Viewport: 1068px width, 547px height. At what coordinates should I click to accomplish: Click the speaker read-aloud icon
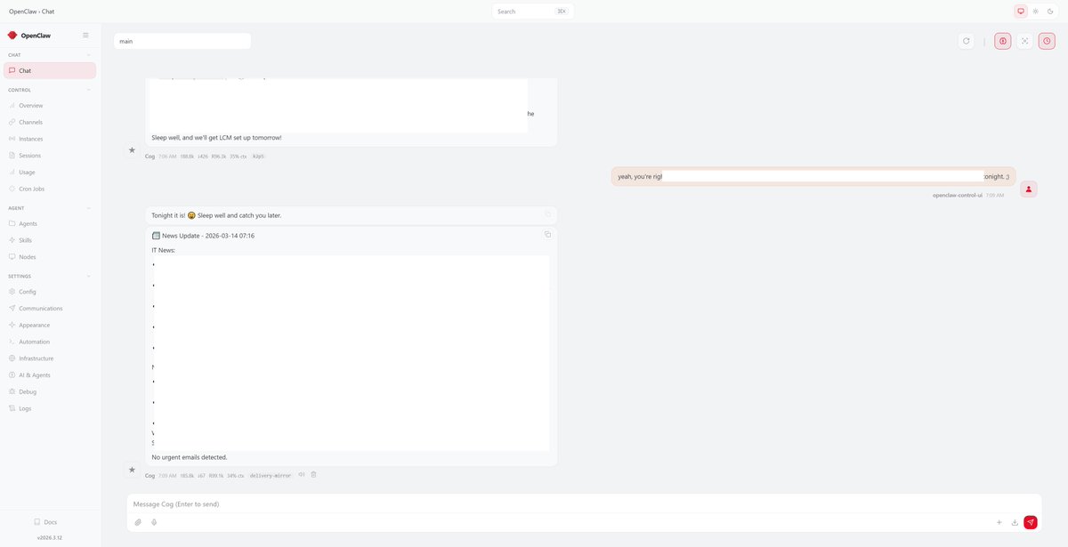click(x=302, y=475)
